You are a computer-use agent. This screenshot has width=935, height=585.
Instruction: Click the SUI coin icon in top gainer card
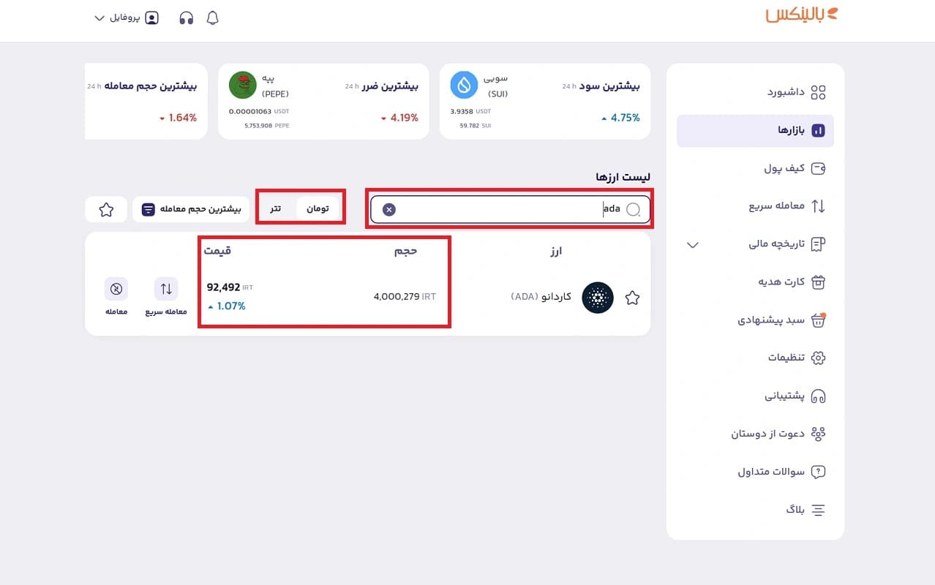point(463,86)
